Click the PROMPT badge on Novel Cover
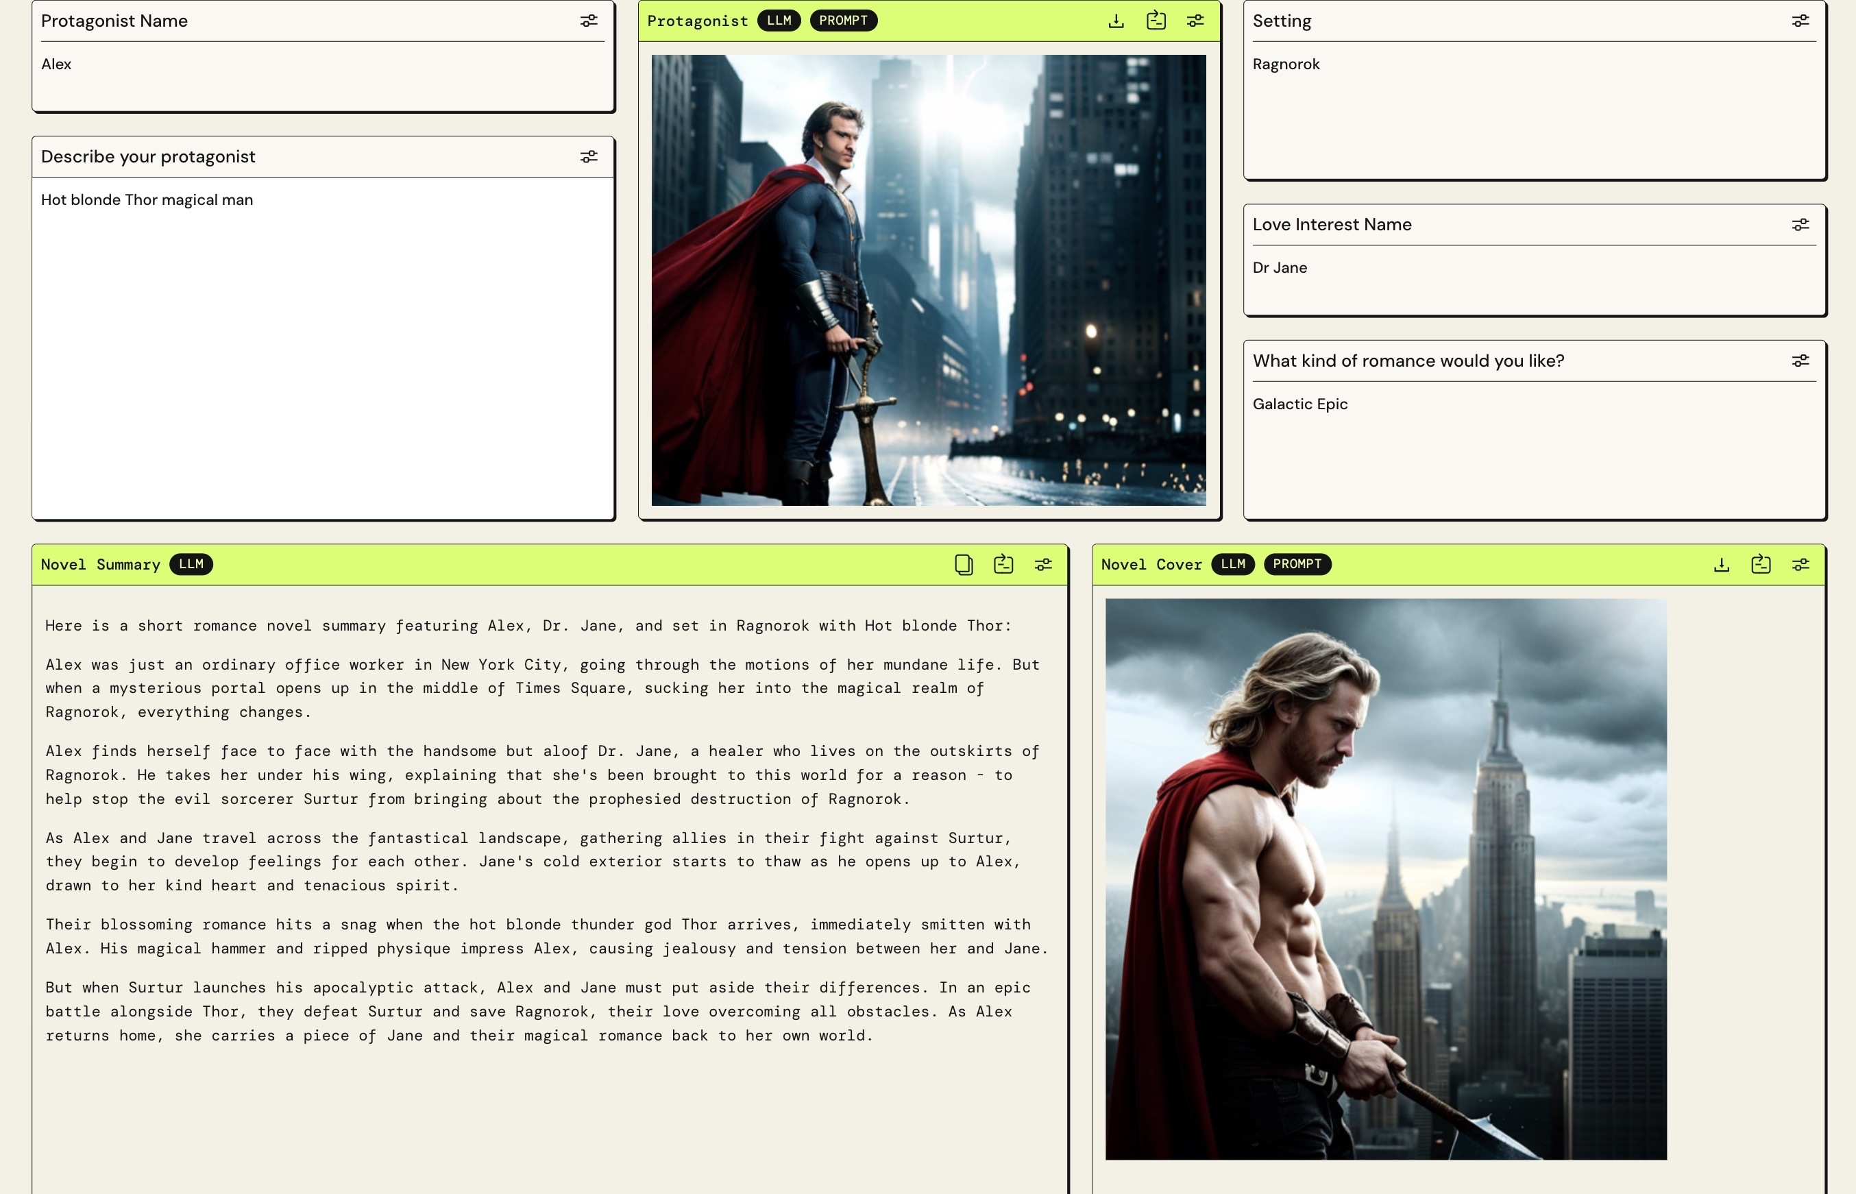 (x=1297, y=564)
